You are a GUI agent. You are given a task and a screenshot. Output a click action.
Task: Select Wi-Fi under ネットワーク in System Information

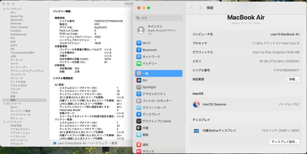[14, 107]
